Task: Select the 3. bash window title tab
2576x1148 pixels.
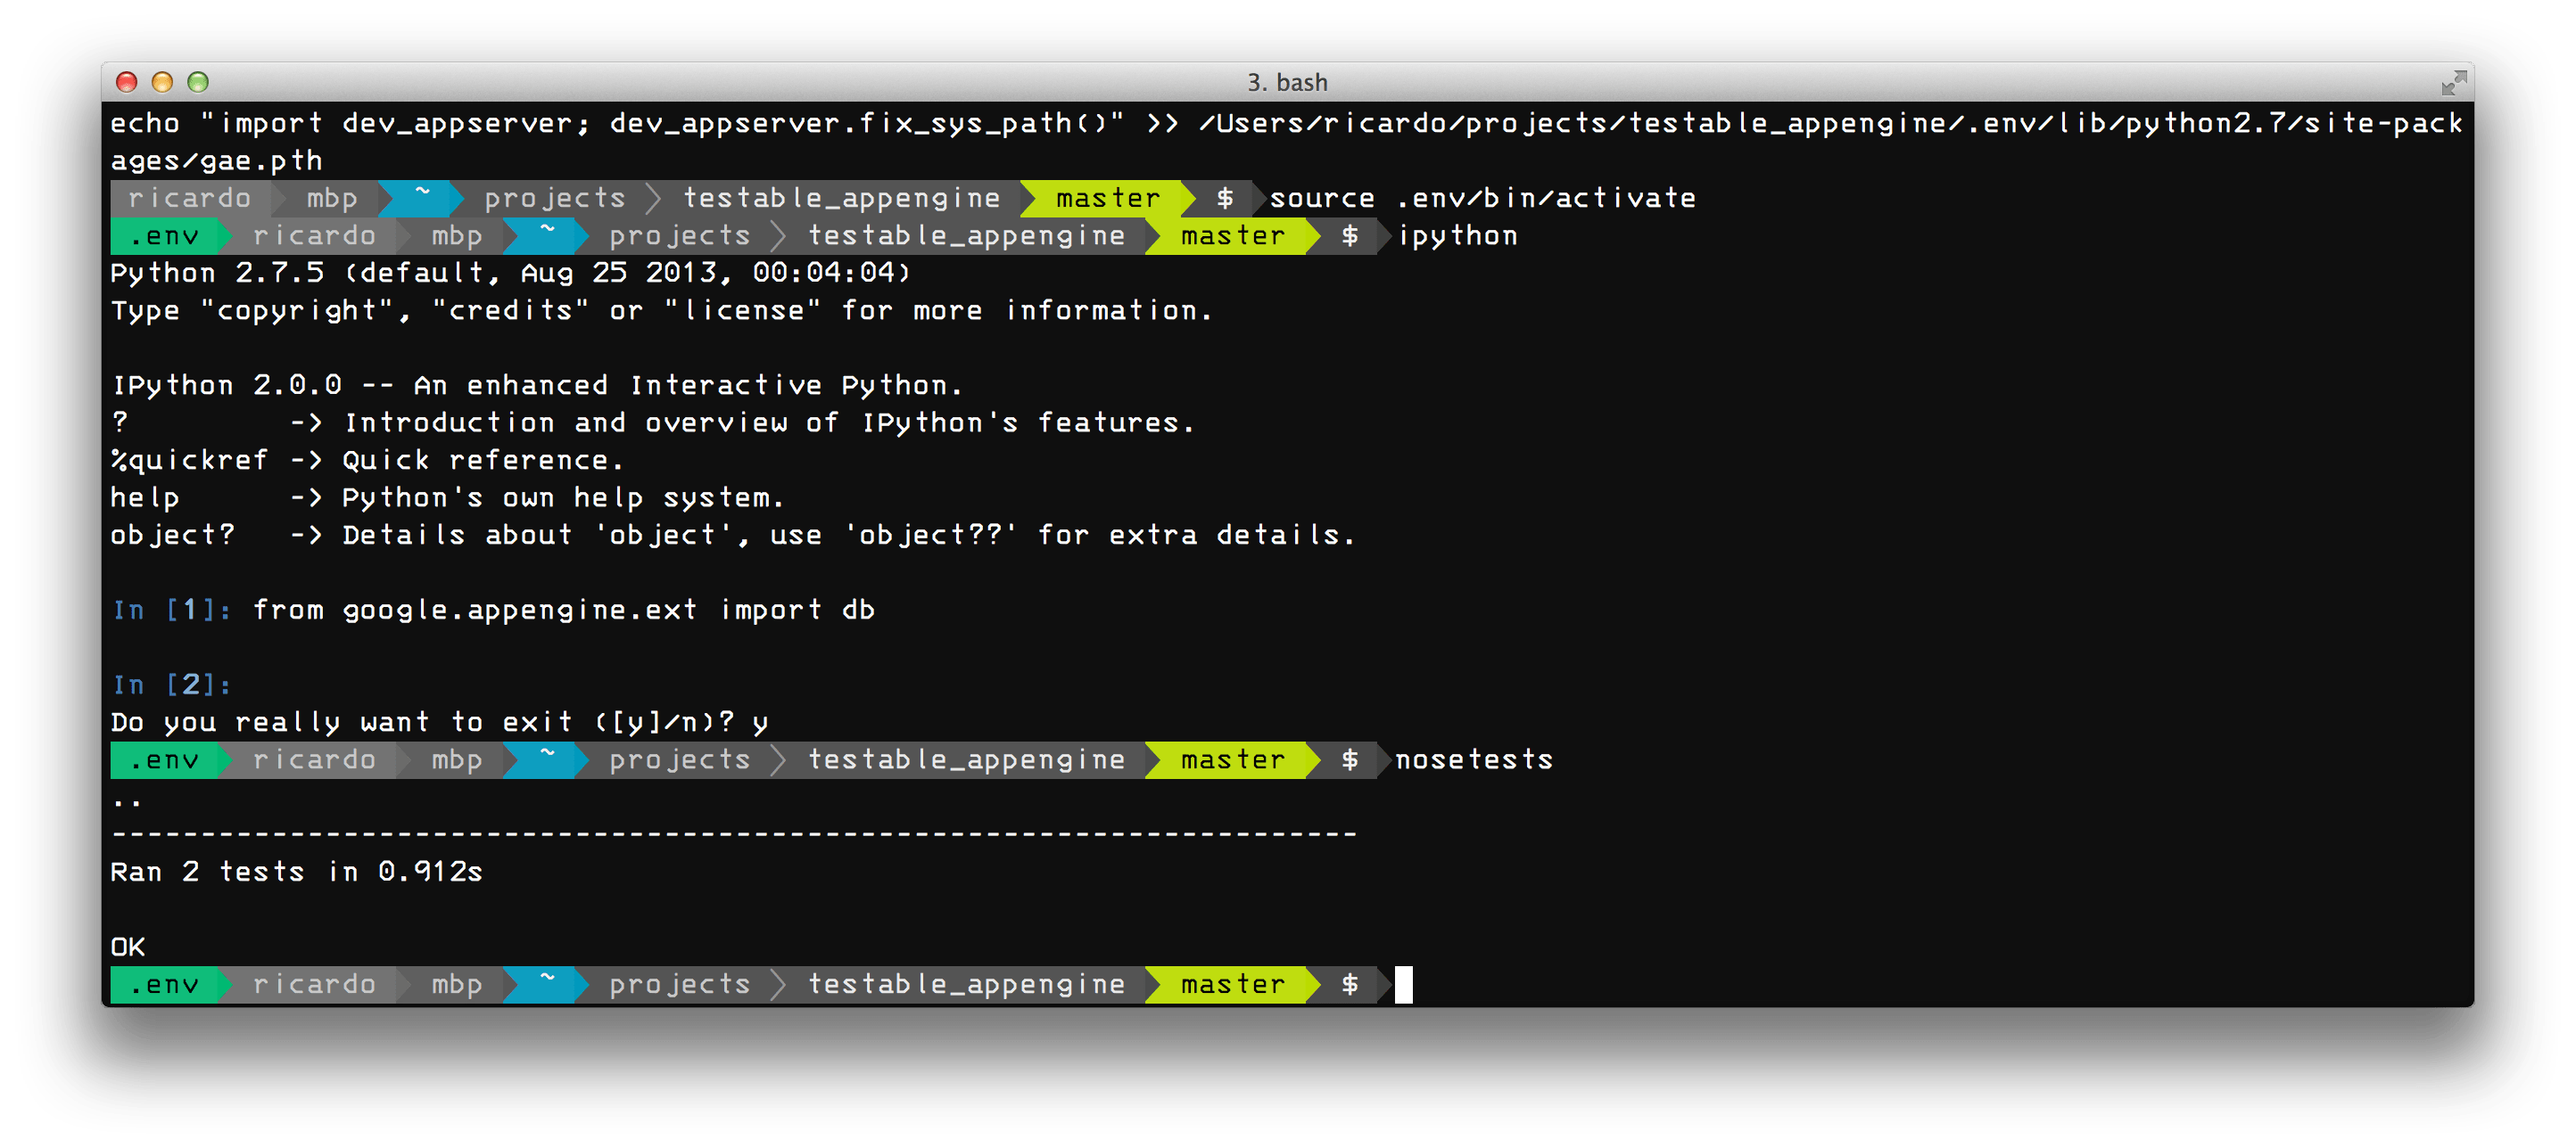Action: click(1287, 82)
